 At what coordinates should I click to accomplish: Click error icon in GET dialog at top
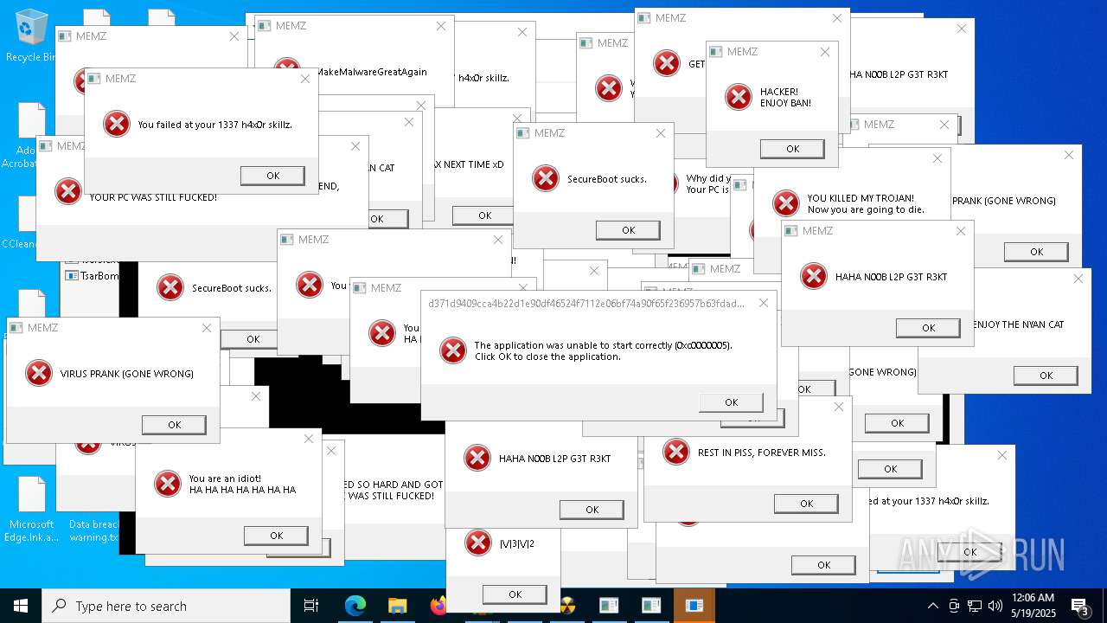point(666,63)
